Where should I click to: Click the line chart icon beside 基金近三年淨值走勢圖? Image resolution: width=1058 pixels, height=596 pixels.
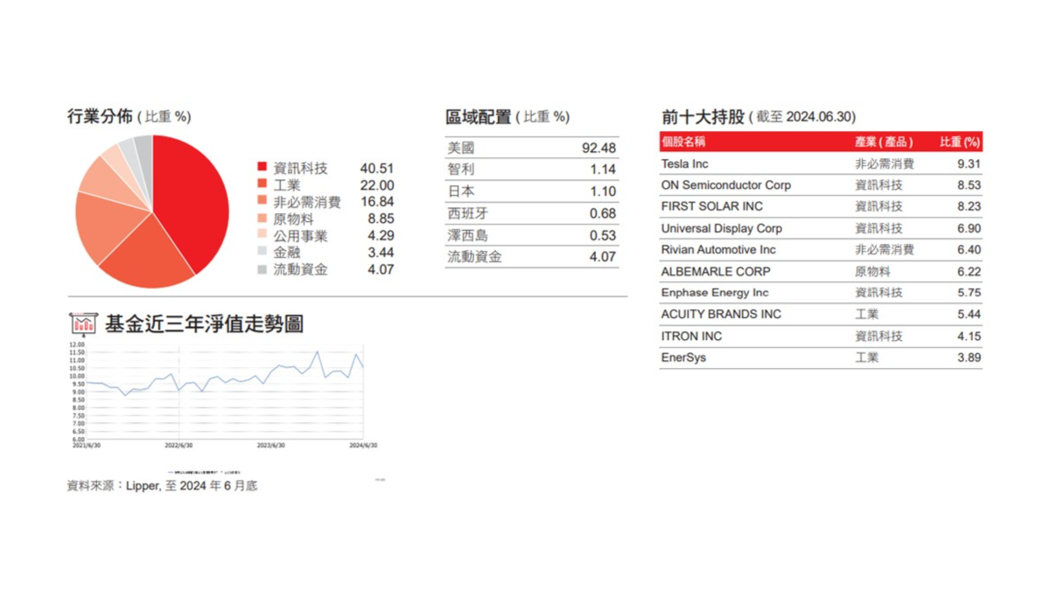[84, 322]
